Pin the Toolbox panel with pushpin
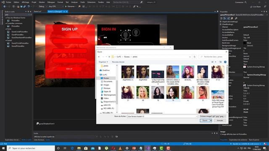269x151 pixels. pyautogui.click(x=28, y=12)
